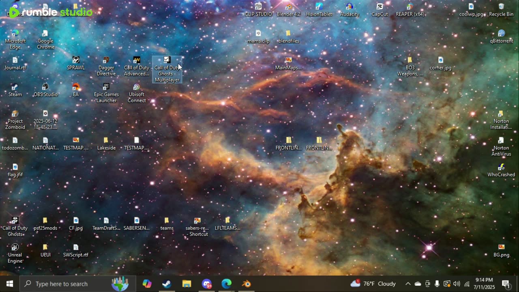Select the Journal.rtf file on the desktop
Screen dimensions: 519x292
click(15, 63)
